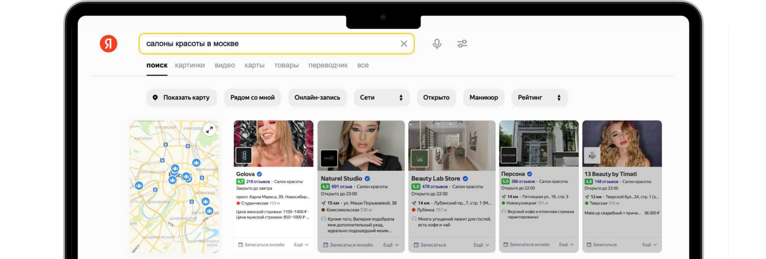Open the товары tab
This screenshot has width=766, height=259.
pyautogui.click(x=286, y=65)
